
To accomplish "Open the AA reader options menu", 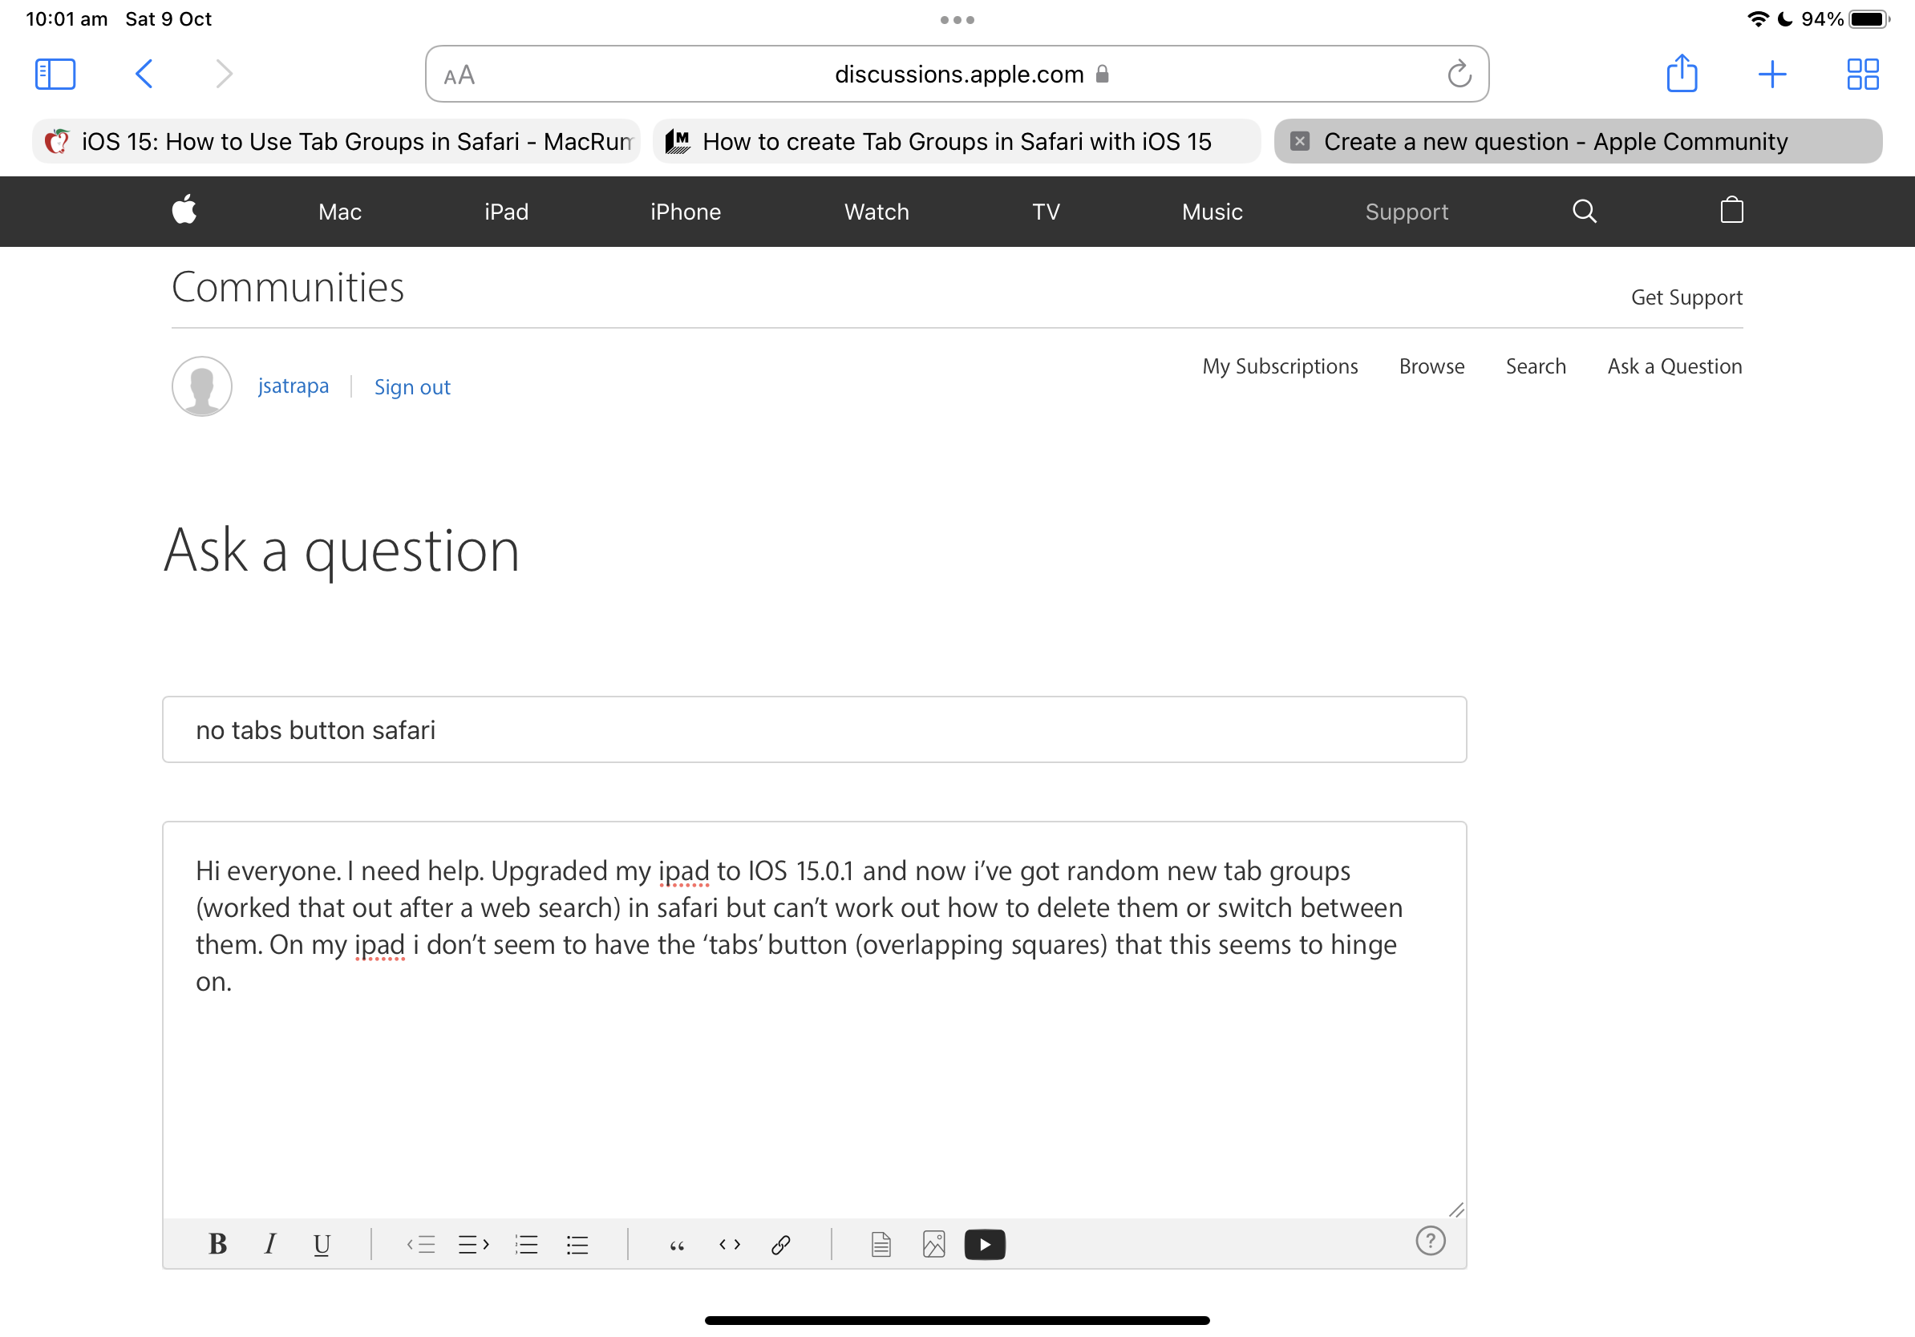I will click(459, 75).
